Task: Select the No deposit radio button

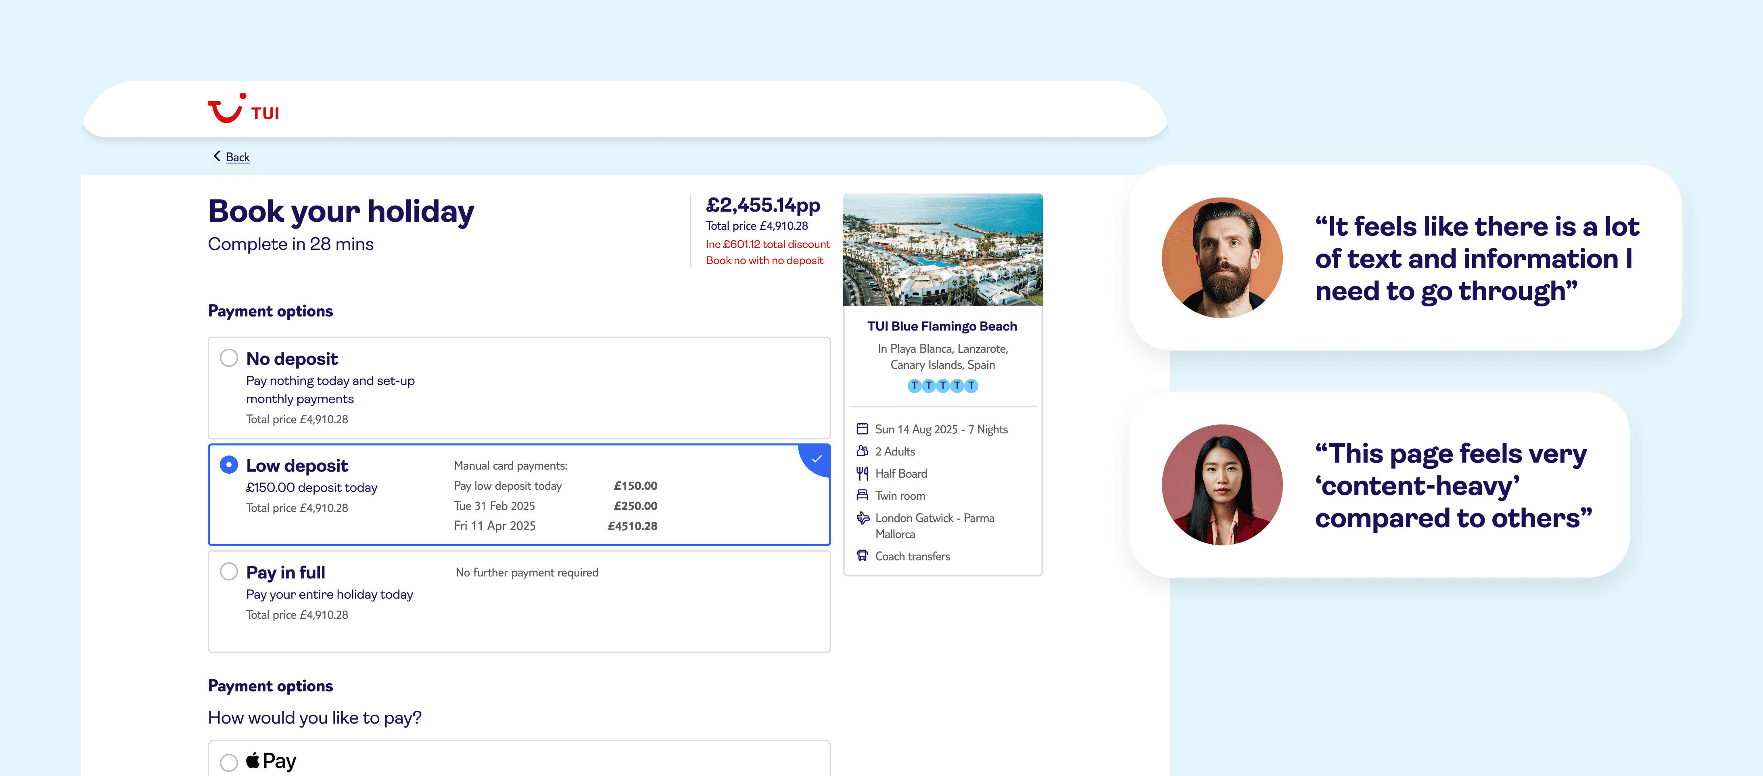Action: coord(229,358)
